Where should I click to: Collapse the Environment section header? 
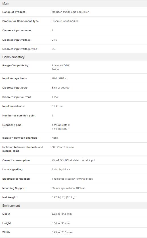[x=73, y=206]
